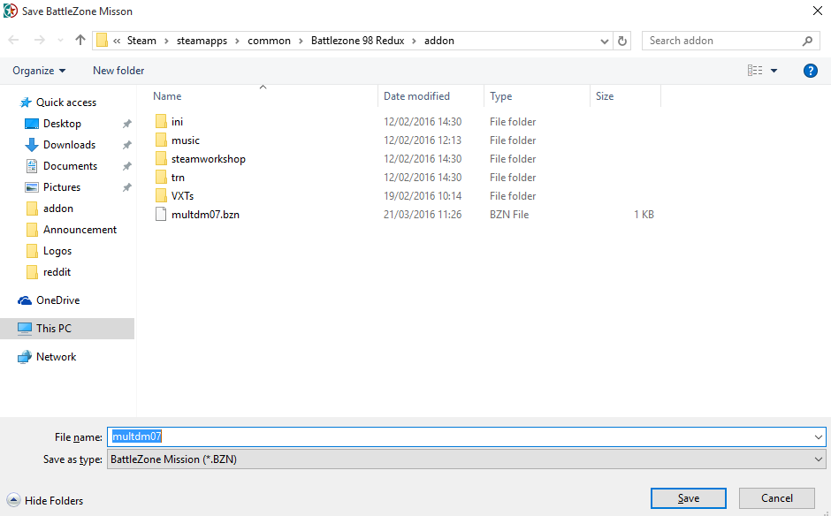This screenshot has height=516, width=831.
Task: Click the BZN File type cell
Action: click(x=509, y=215)
